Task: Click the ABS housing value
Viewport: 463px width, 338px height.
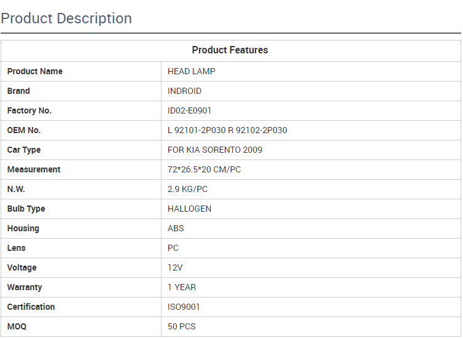Action: (x=176, y=228)
